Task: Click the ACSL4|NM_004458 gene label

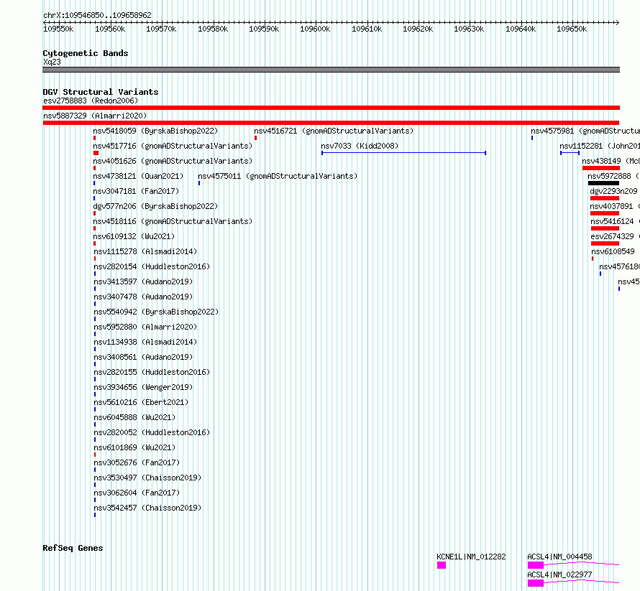Action: pos(559,557)
